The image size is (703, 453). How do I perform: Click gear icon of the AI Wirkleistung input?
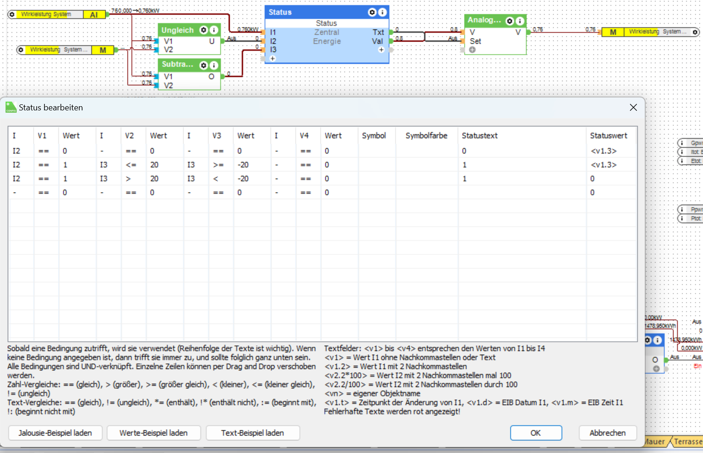[x=12, y=15]
